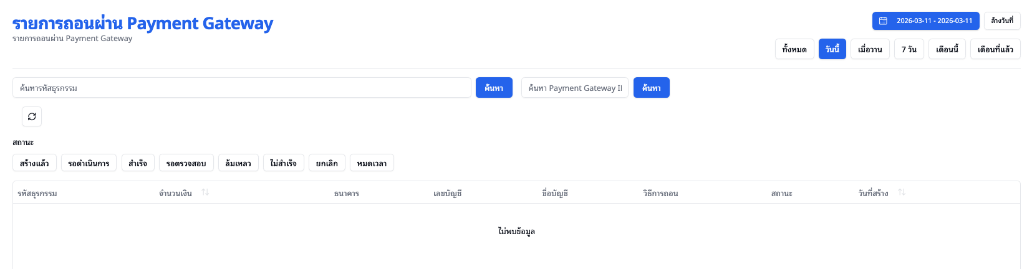This screenshot has height=269, width=1032.
Task: Click the ล้างวันที่ clear date button
Action: pyautogui.click(x=1002, y=21)
